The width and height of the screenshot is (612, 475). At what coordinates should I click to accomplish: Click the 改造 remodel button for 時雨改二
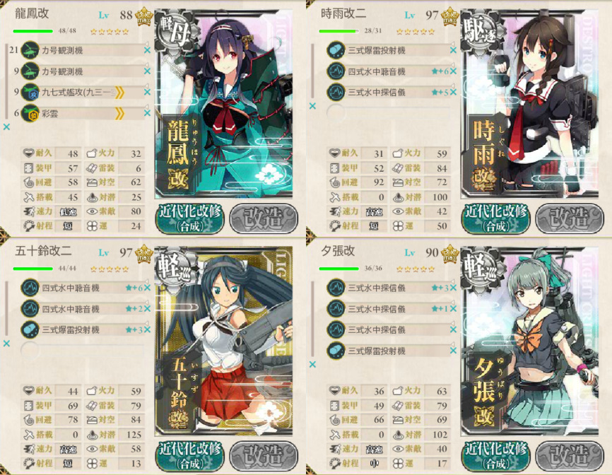pos(570,218)
